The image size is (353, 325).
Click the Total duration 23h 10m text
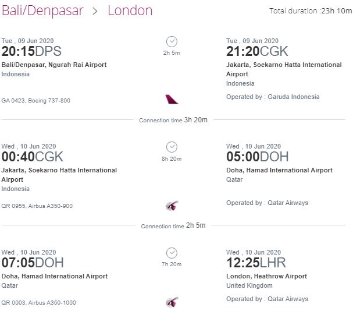click(311, 10)
